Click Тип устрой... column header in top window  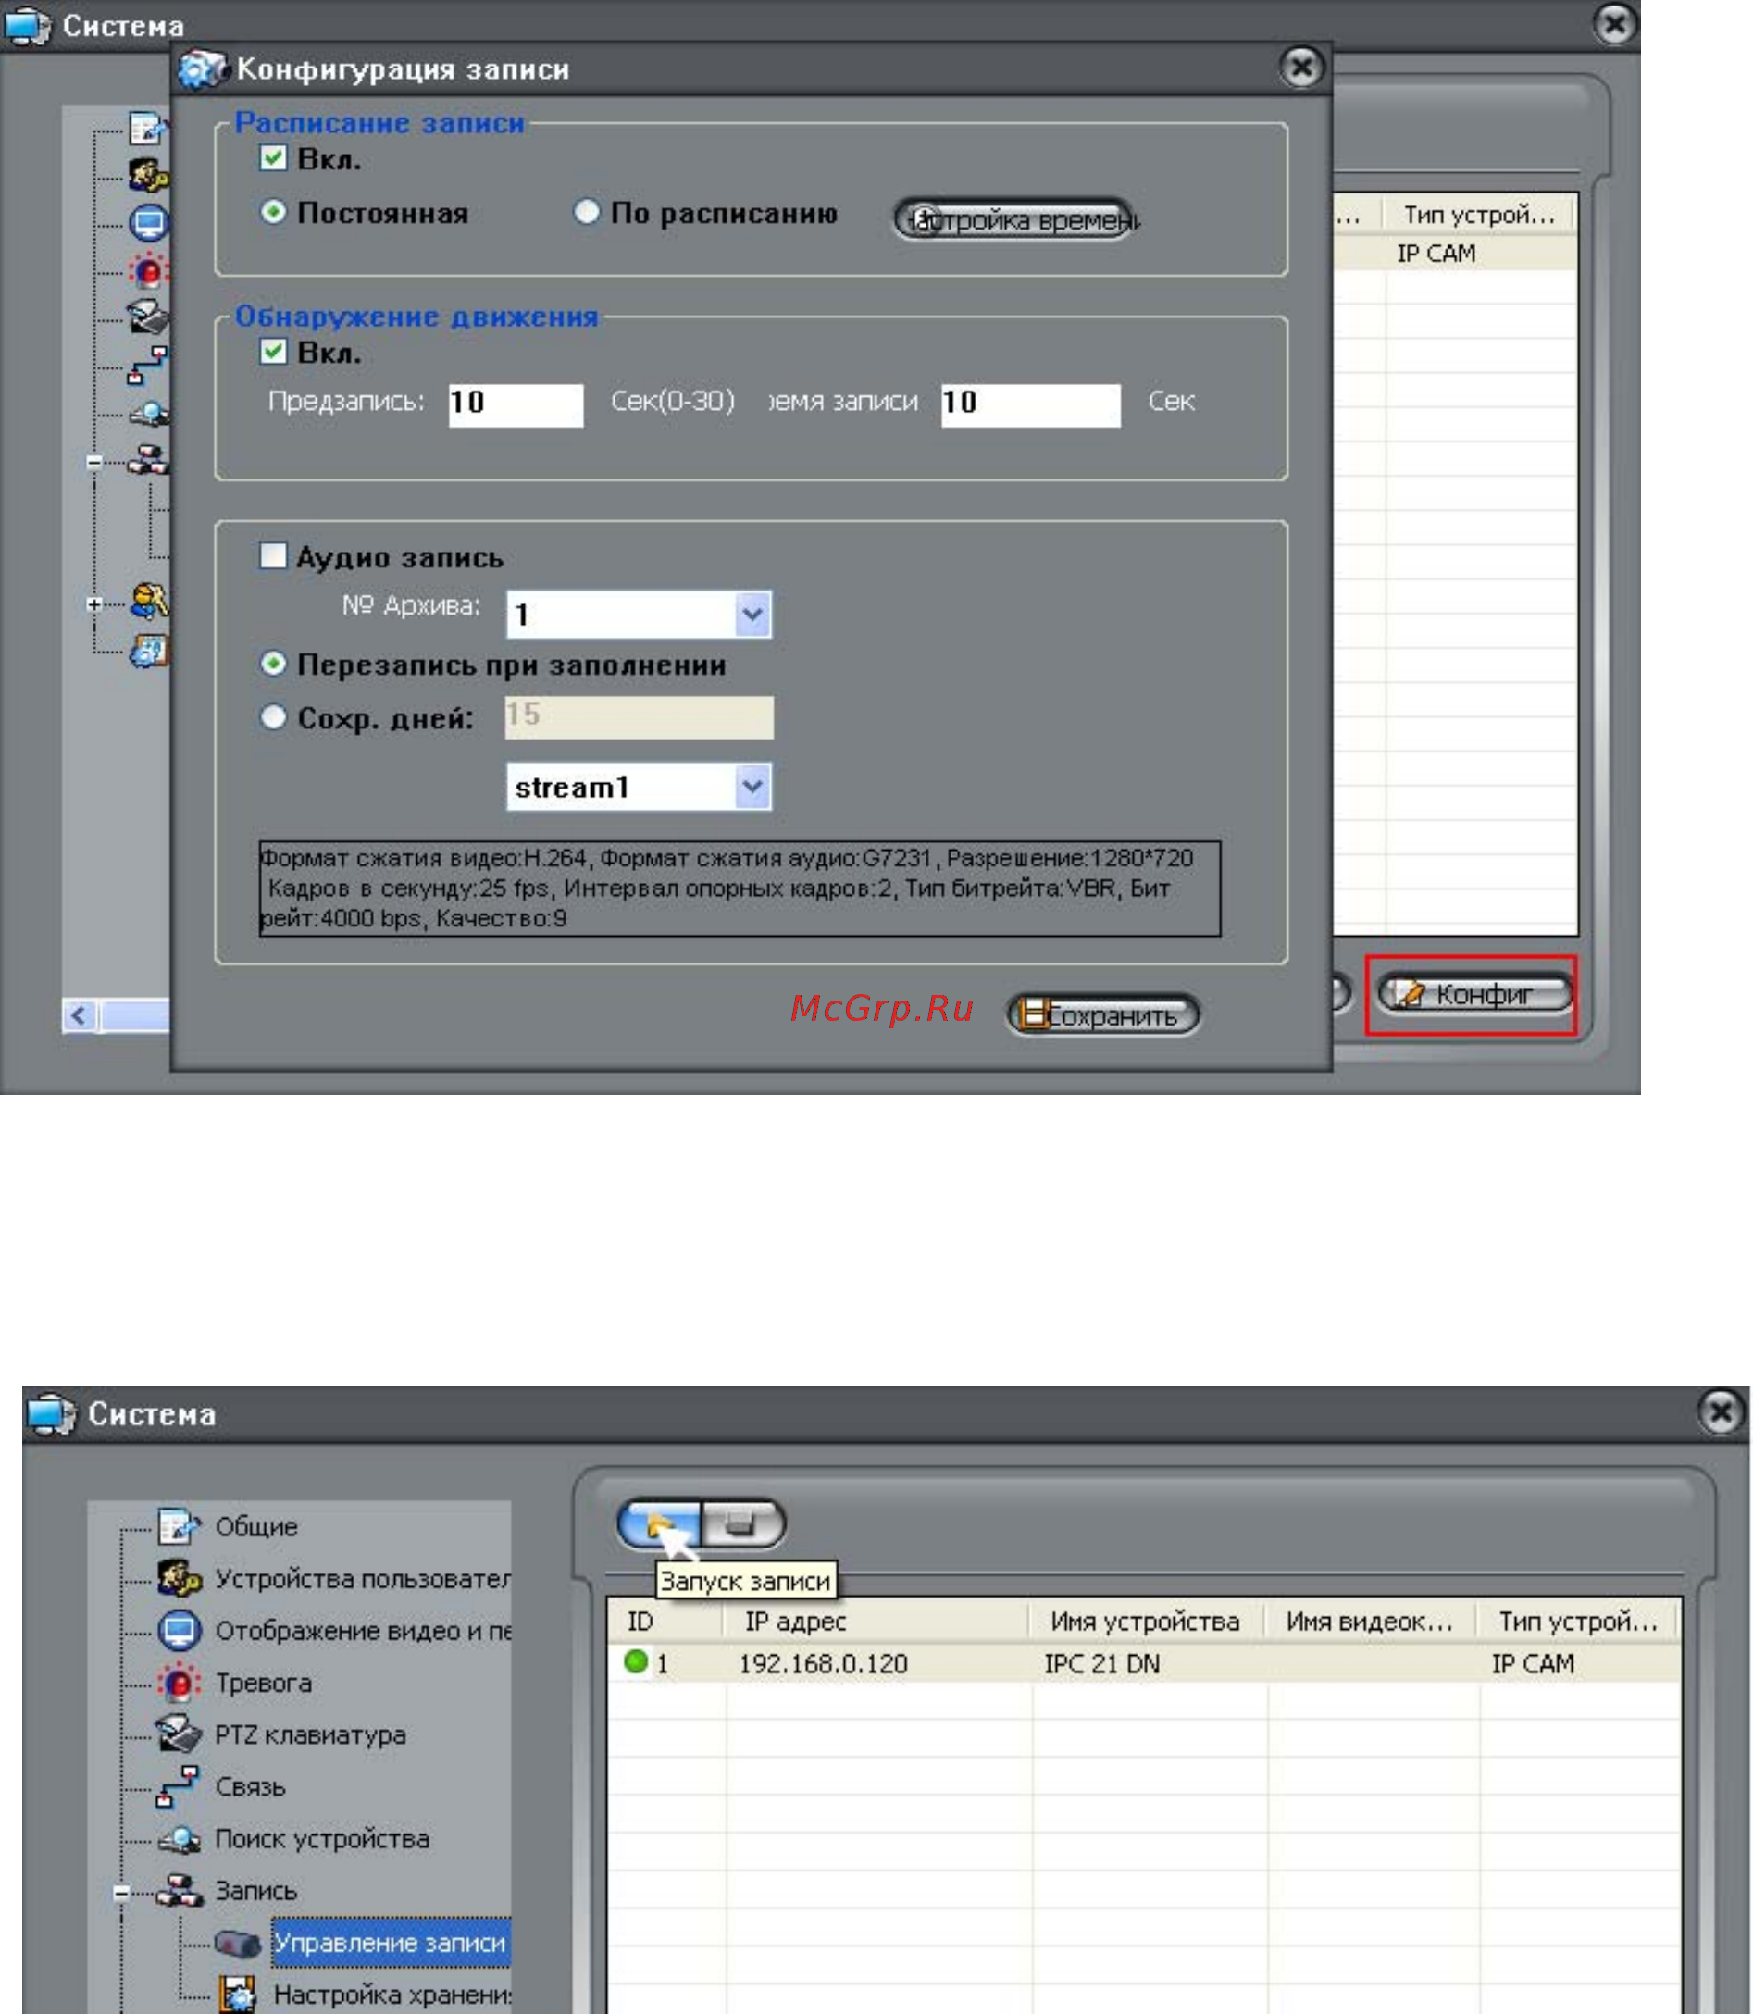coord(1478,214)
